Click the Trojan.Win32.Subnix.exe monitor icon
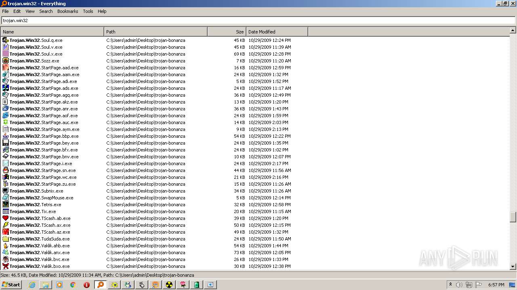Screen dimensions: 517x290 click(x=6, y=191)
